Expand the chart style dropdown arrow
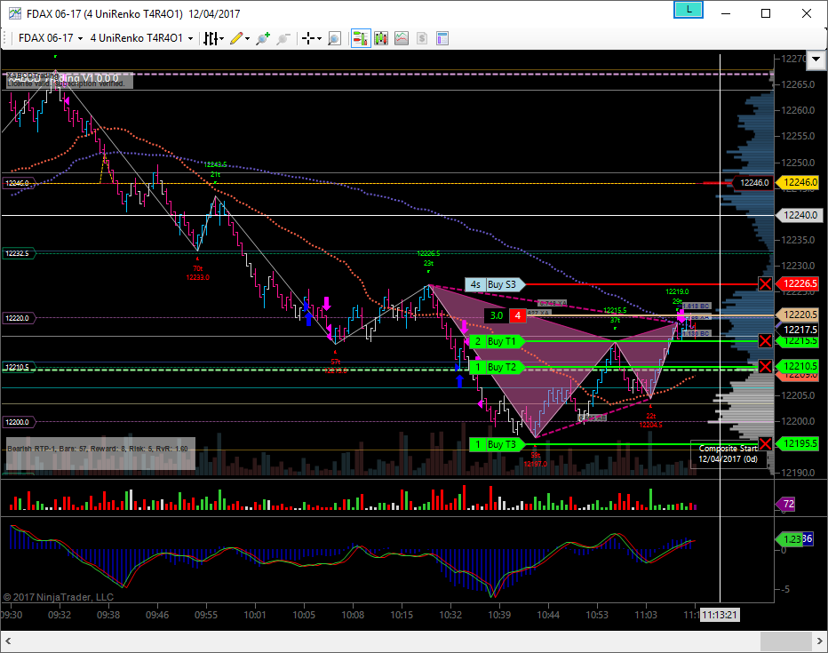This screenshot has width=828, height=653. [x=222, y=38]
